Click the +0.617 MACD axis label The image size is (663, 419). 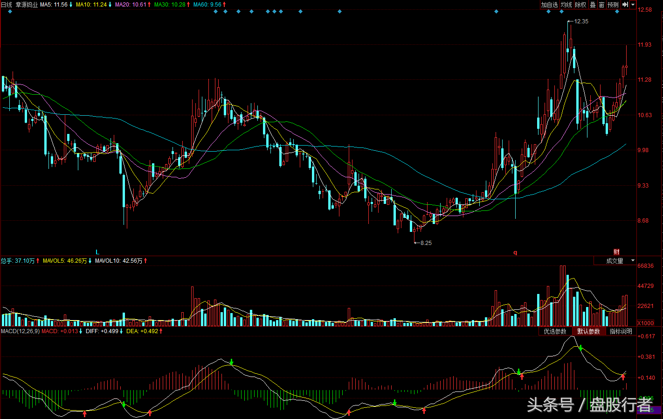click(x=647, y=336)
